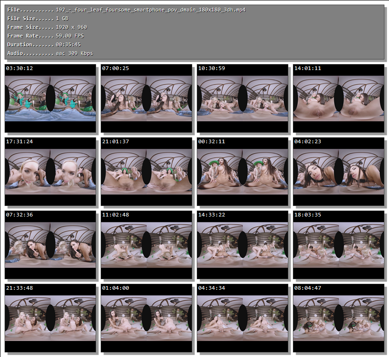Open the frame thumbnail stamped 14:01:11

(x=339, y=98)
